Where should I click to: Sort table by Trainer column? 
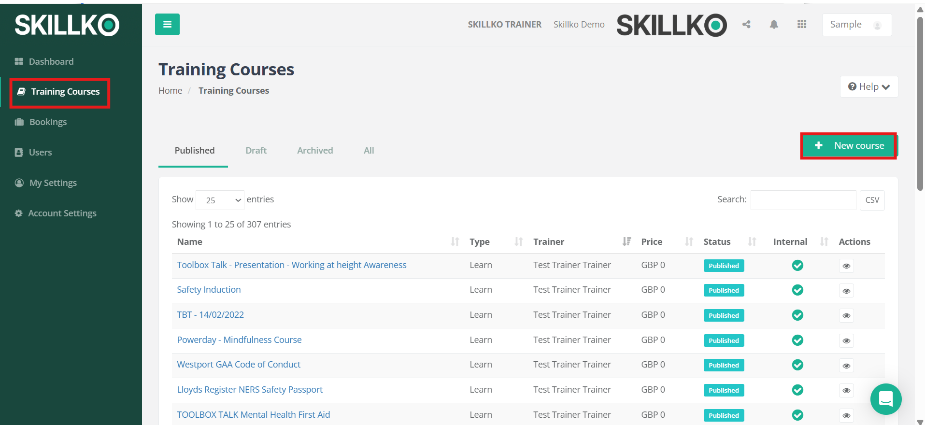pos(626,241)
